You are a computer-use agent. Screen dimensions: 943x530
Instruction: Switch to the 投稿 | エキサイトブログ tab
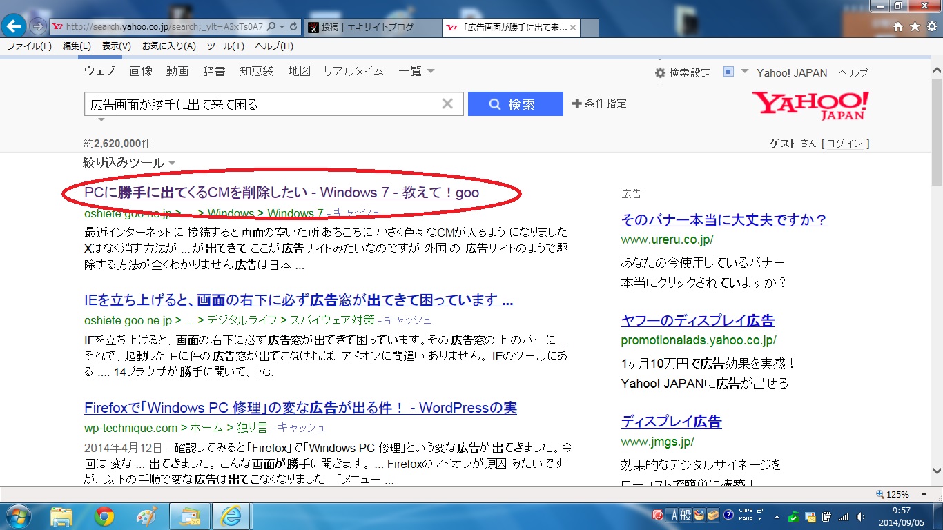(373, 28)
